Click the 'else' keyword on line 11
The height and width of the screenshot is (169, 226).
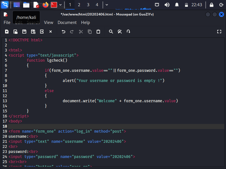tap(49, 91)
